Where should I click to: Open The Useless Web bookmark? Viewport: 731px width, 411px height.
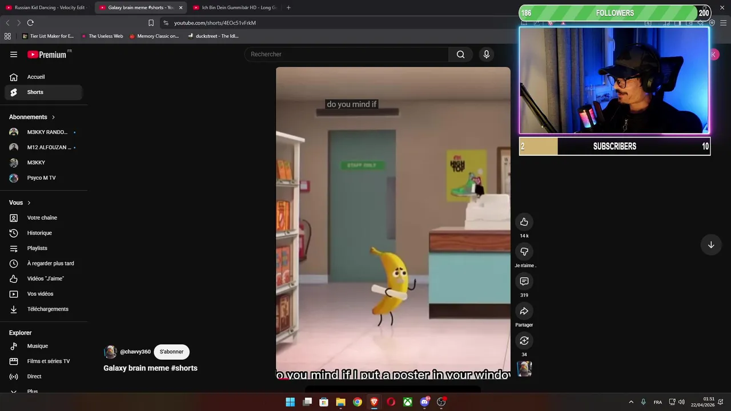coord(102,36)
